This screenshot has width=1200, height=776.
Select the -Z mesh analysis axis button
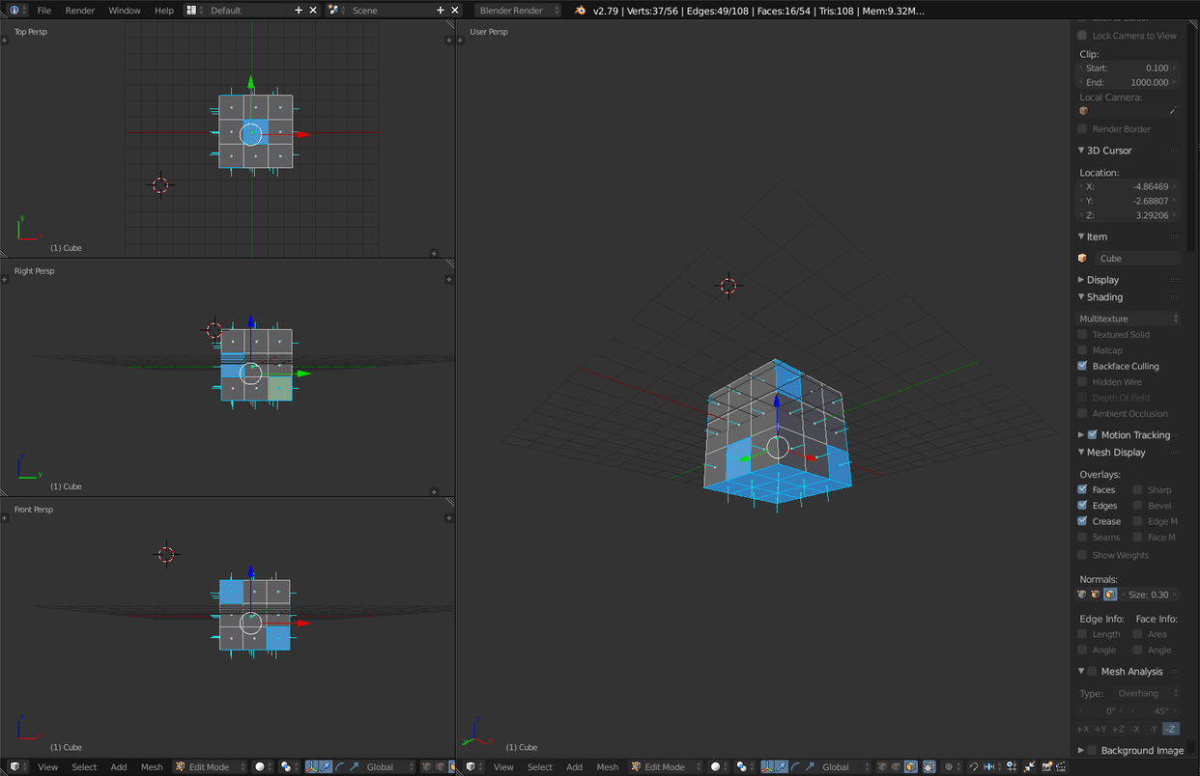tap(1170, 729)
